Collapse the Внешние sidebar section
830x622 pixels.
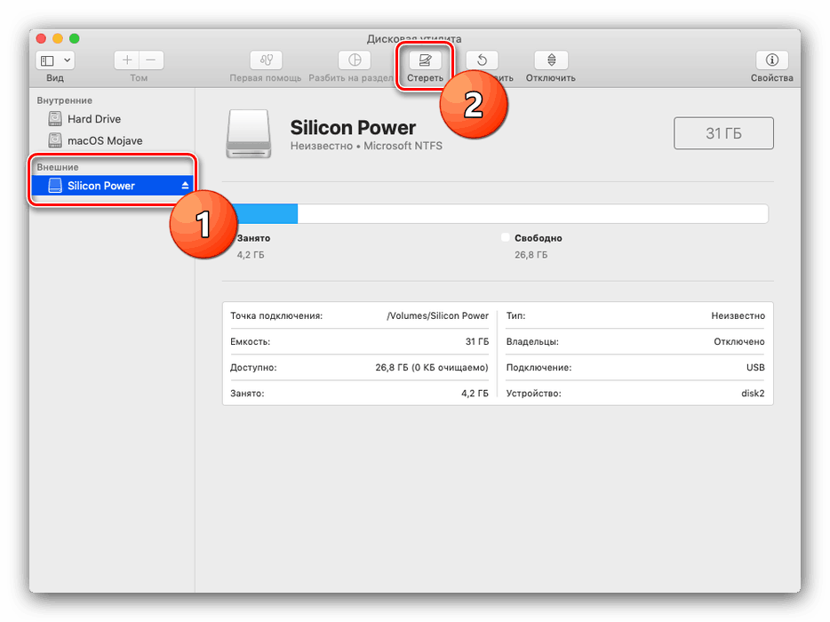[x=58, y=167]
